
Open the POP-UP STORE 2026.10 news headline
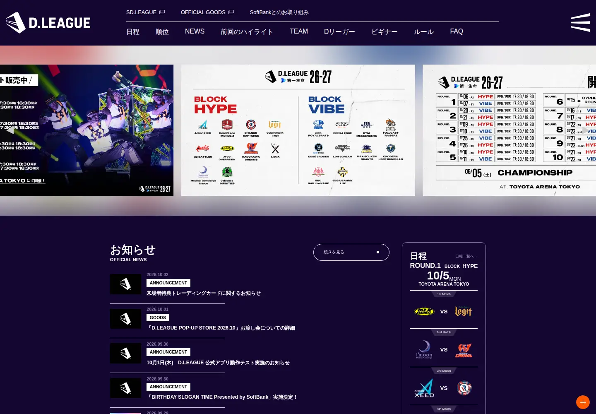(x=221, y=328)
